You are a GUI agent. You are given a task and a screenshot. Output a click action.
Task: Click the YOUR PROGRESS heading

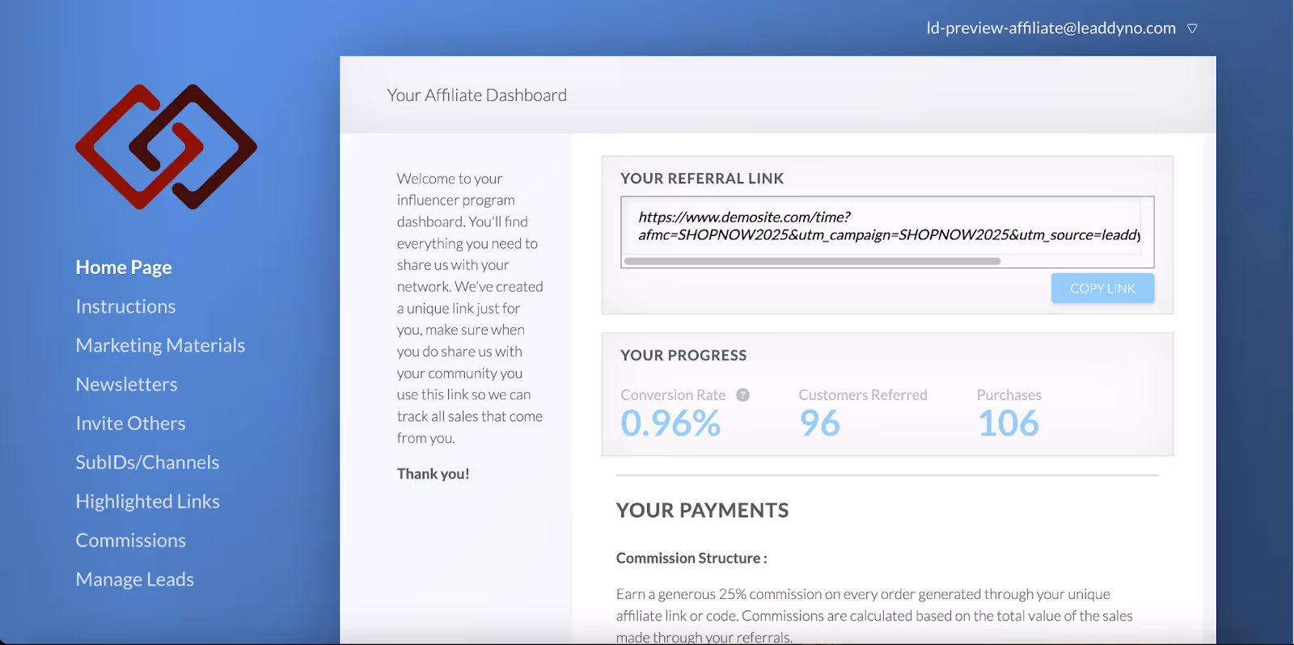pos(683,356)
